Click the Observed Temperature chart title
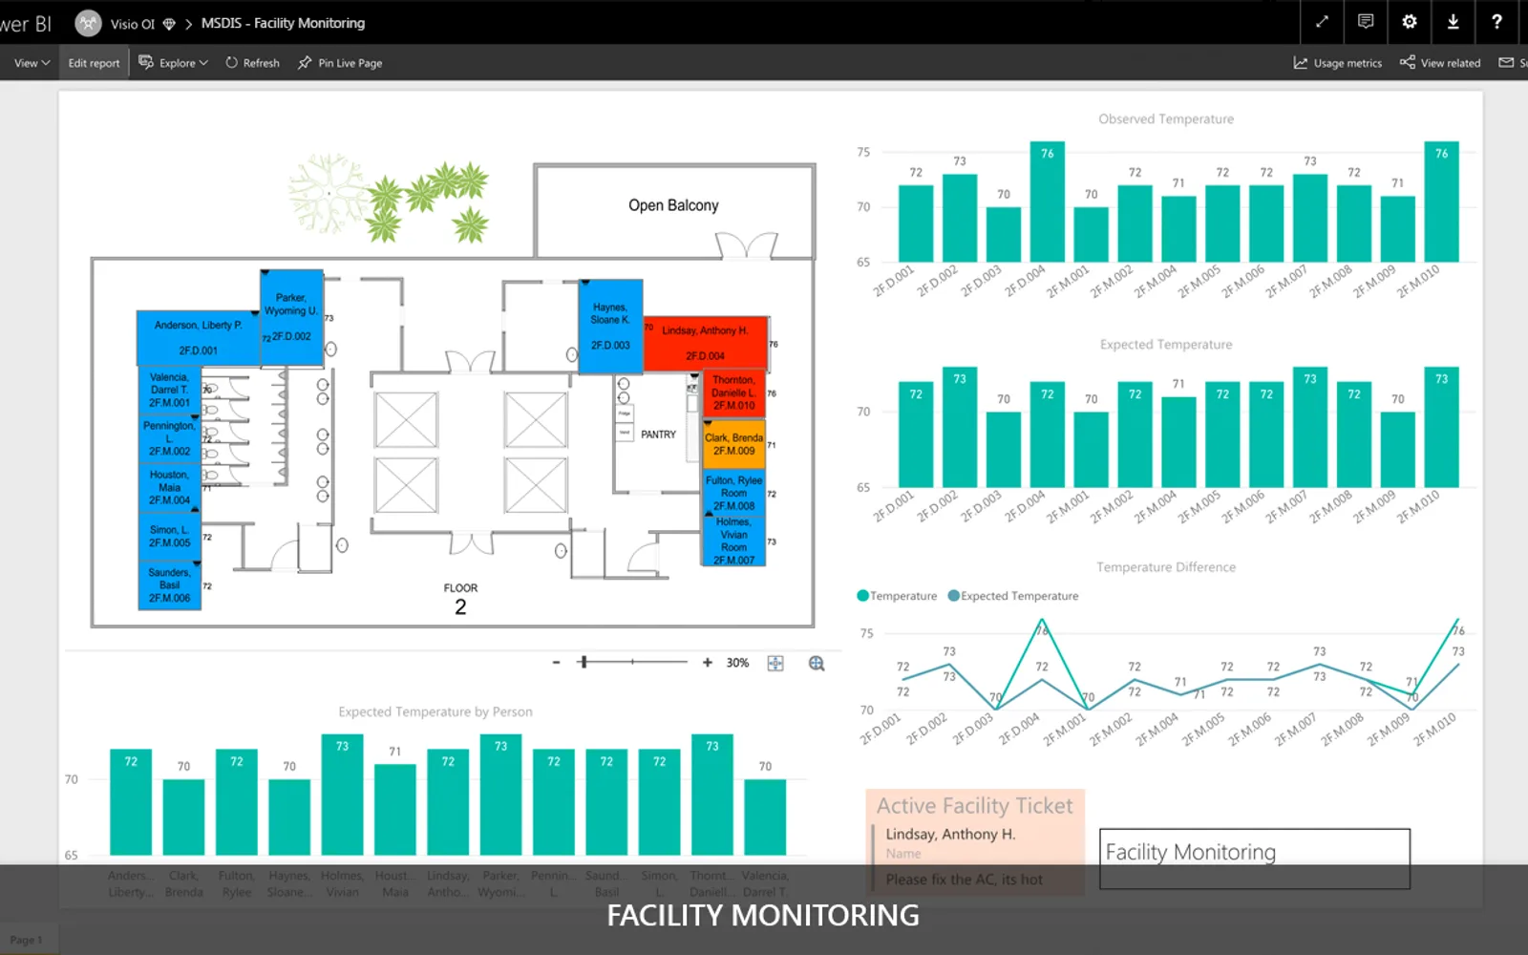Image resolution: width=1528 pixels, height=955 pixels. tap(1166, 119)
